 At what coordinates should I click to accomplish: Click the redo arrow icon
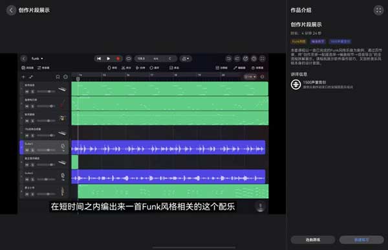(237, 58)
